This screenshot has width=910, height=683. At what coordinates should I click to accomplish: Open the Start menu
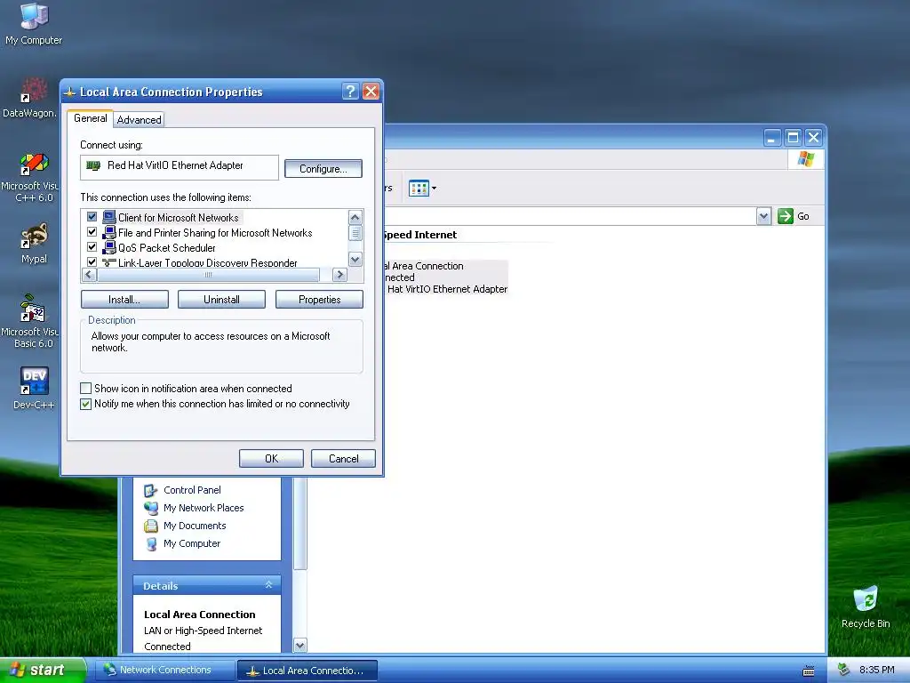click(43, 670)
